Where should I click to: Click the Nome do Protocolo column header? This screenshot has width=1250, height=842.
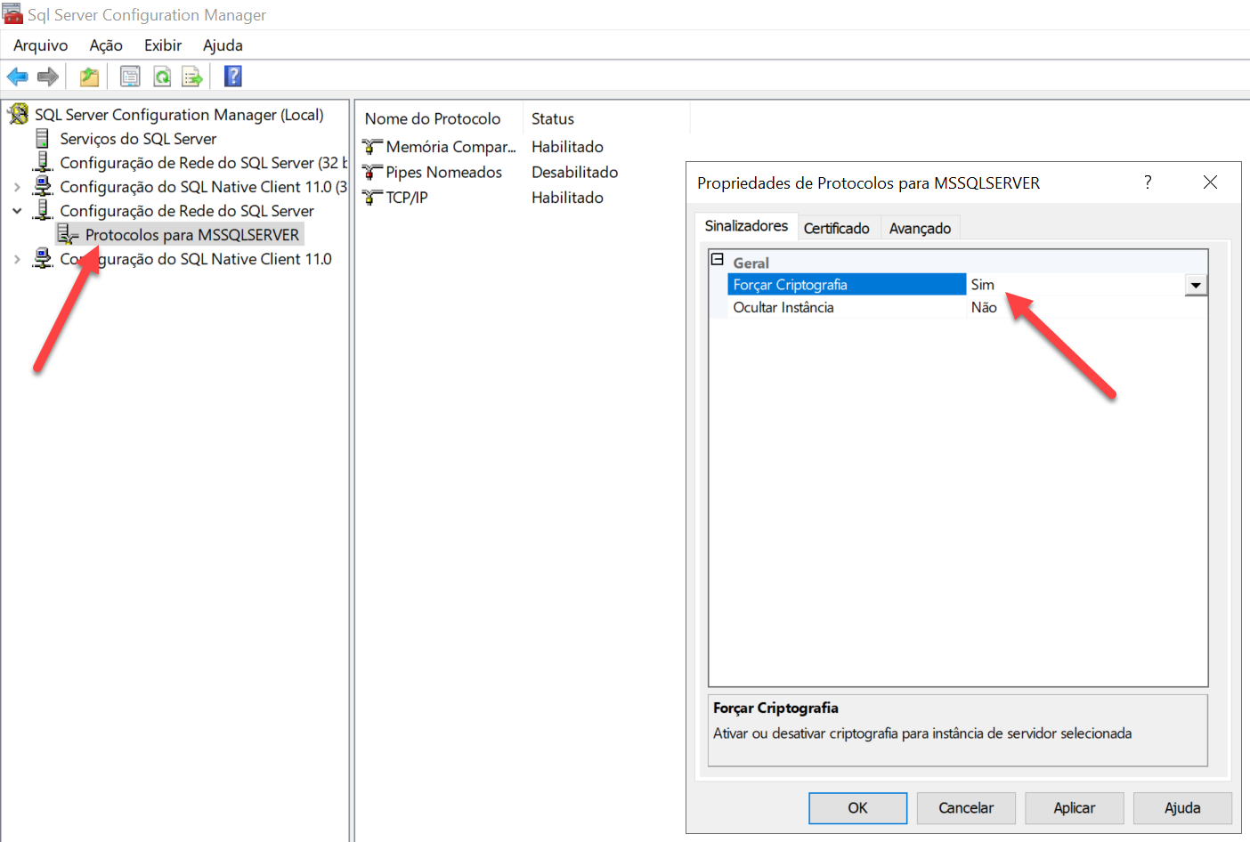(x=433, y=118)
